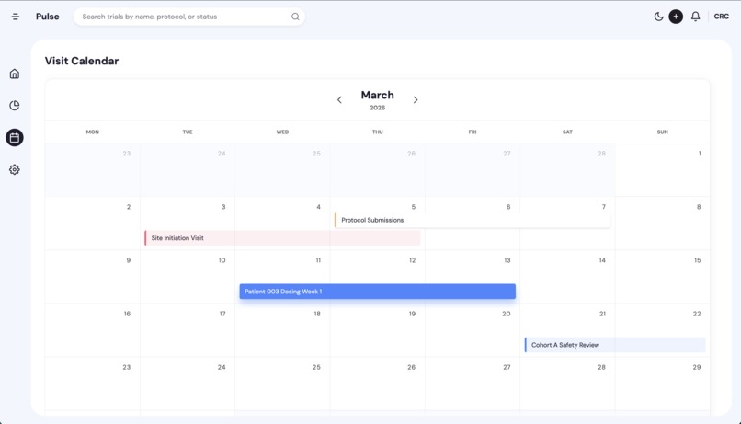Open Cohort A Safety Review event
The height and width of the screenshot is (424, 741).
pyautogui.click(x=615, y=345)
